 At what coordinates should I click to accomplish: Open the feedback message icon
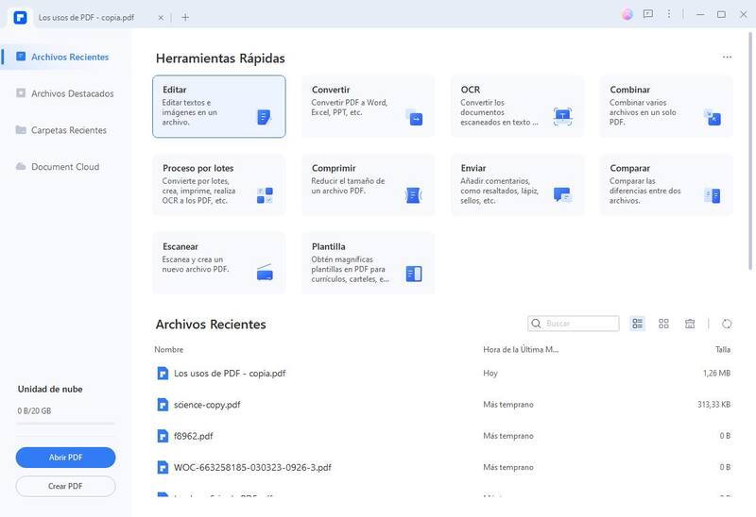click(648, 15)
